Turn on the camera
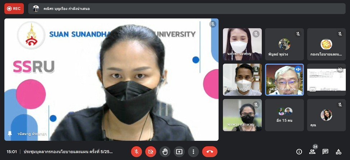This screenshot has height=160, width=350. (x=151, y=152)
